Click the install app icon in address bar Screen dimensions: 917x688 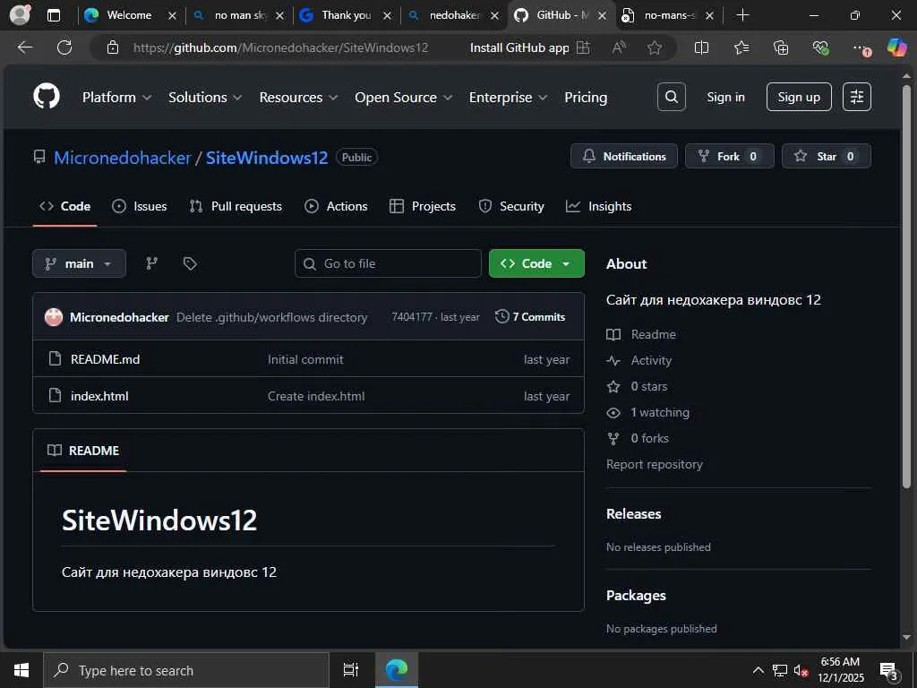(x=583, y=47)
